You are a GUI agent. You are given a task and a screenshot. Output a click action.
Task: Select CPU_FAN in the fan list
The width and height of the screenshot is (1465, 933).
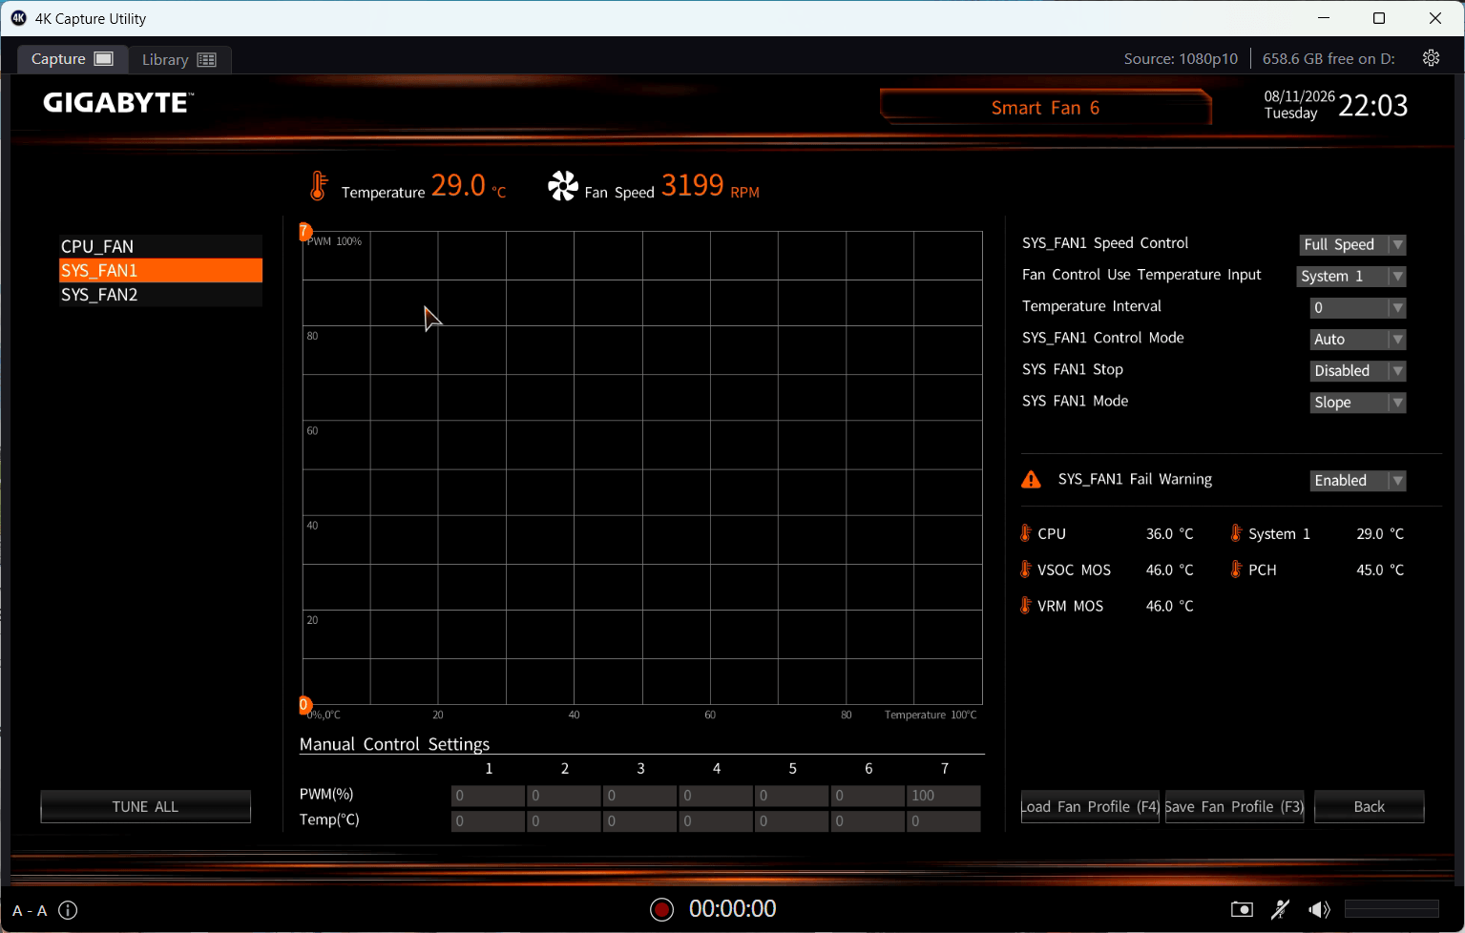[x=160, y=246]
